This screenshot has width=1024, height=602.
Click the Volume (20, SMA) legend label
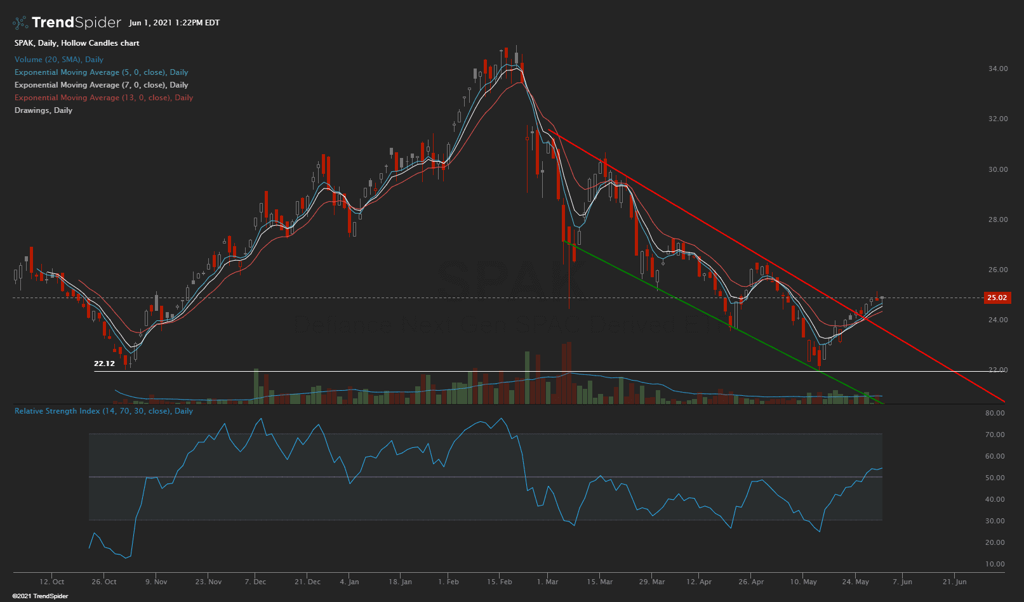[58, 60]
